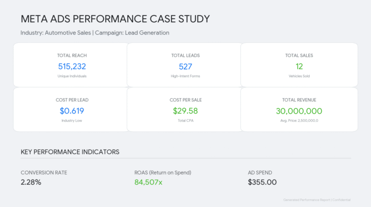
Task: Click the High-Intent Forms caption
Action: pos(185,76)
